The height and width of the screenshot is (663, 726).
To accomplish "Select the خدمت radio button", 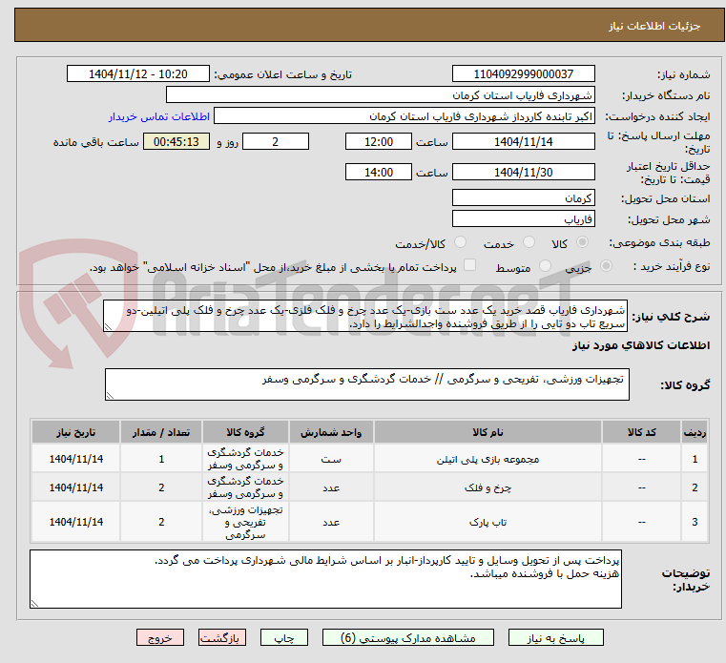I will (x=529, y=242).
